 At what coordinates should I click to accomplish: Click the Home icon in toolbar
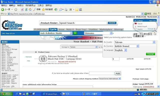(x=30, y=9)
